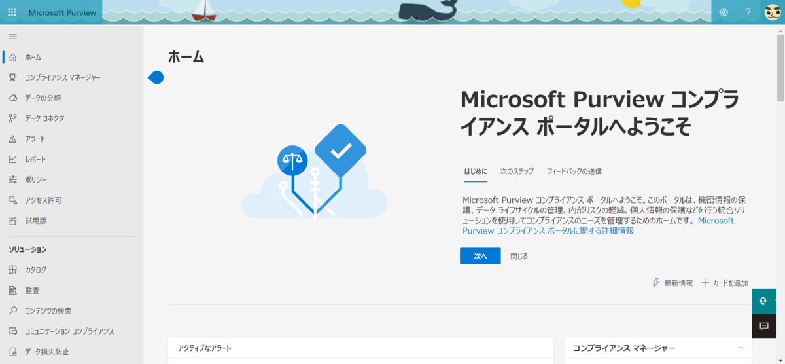Click カードを追加 label
Screen dimensions: 785x364
point(730,283)
